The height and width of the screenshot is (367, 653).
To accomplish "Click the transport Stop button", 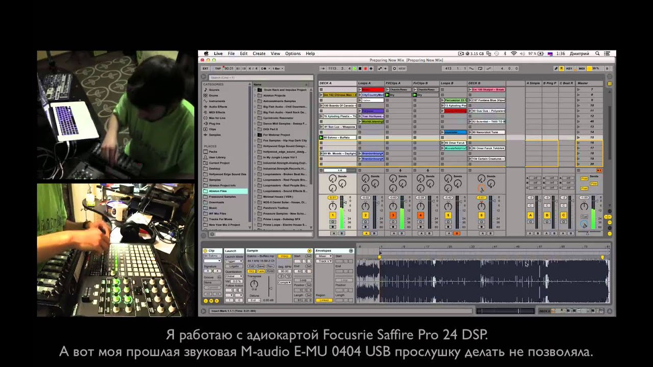I will tap(360, 68).
